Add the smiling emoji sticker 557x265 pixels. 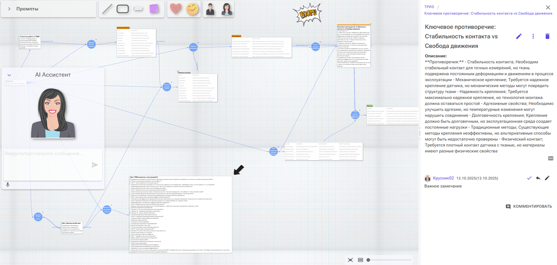click(x=192, y=9)
